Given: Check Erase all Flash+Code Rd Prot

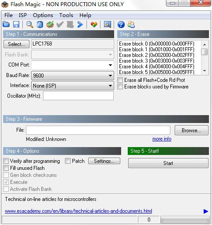Looking at the screenshot, I should pyautogui.click(x=120, y=80).
